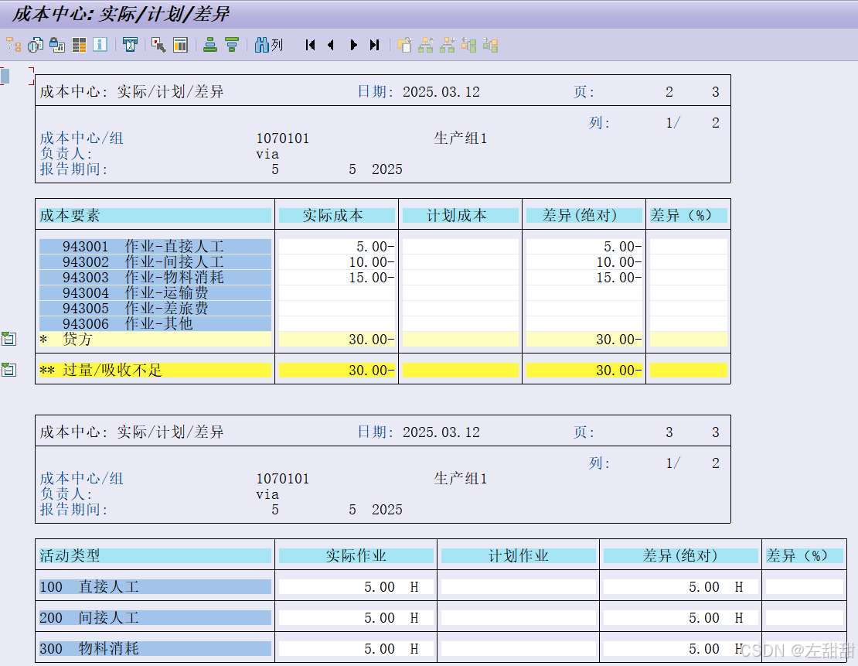This screenshot has width=858, height=666.
Task: Click the 成本中心/组 label in page 3 header
Action: coord(81,478)
